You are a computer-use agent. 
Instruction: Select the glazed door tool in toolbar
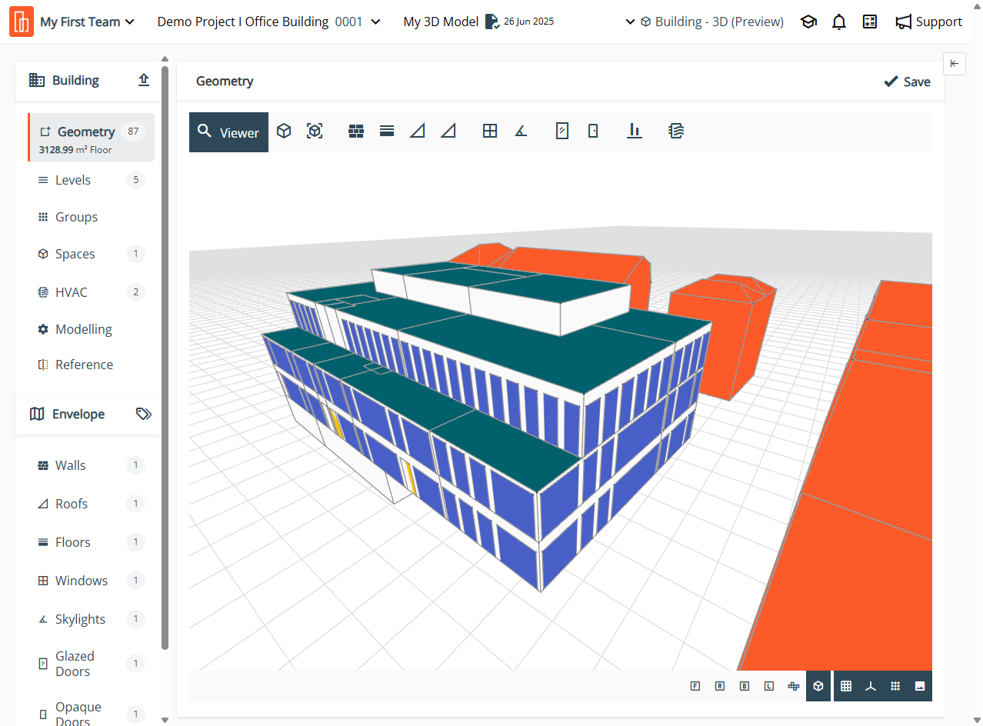pos(562,132)
